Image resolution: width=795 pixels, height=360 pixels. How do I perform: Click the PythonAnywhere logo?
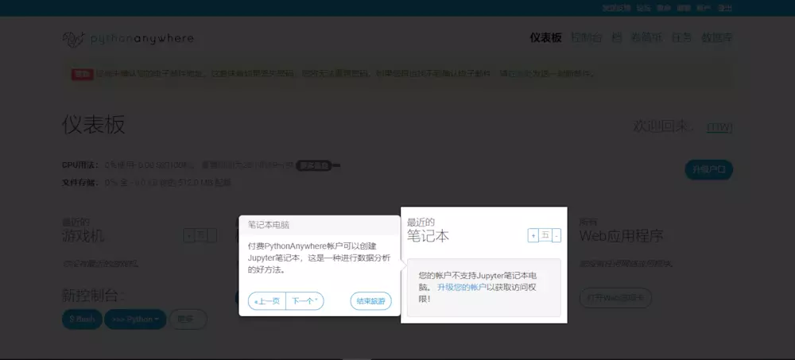pos(128,39)
